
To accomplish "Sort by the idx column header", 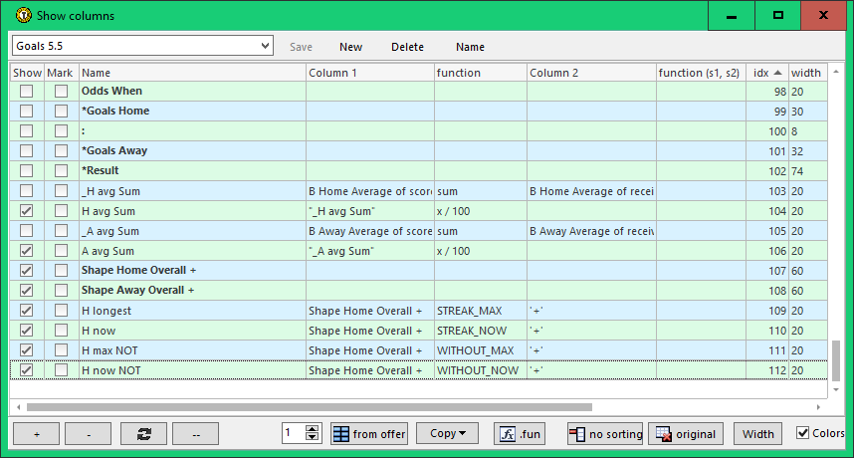I will (x=766, y=73).
